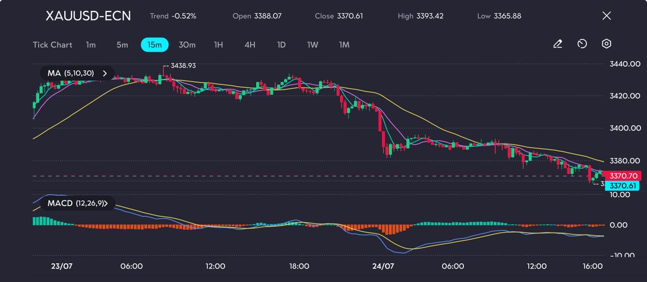Switch to the 1D daily timeframe
647x282 pixels.
tap(282, 45)
